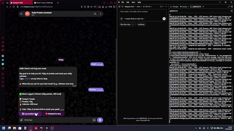Collapse the agent panel with minus icon
The height and width of the screenshot is (131, 234).
(166, 6)
